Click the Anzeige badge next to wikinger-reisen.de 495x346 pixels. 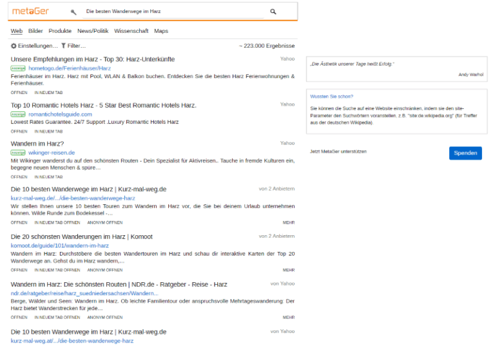click(18, 153)
